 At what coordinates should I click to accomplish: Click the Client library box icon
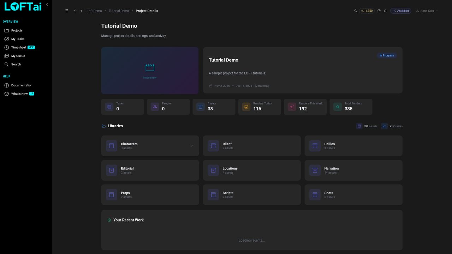coord(213,146)
